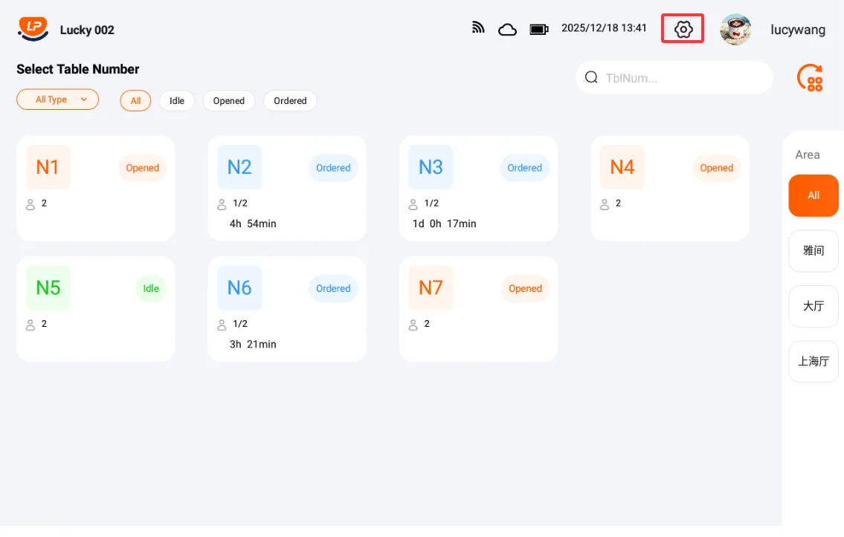Click the battery status icon
Viewport: 844px width, 537px height.
pyautogui.click(x=539, y=30)
